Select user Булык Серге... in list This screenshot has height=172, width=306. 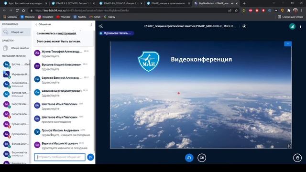click(x=16, y=124)
